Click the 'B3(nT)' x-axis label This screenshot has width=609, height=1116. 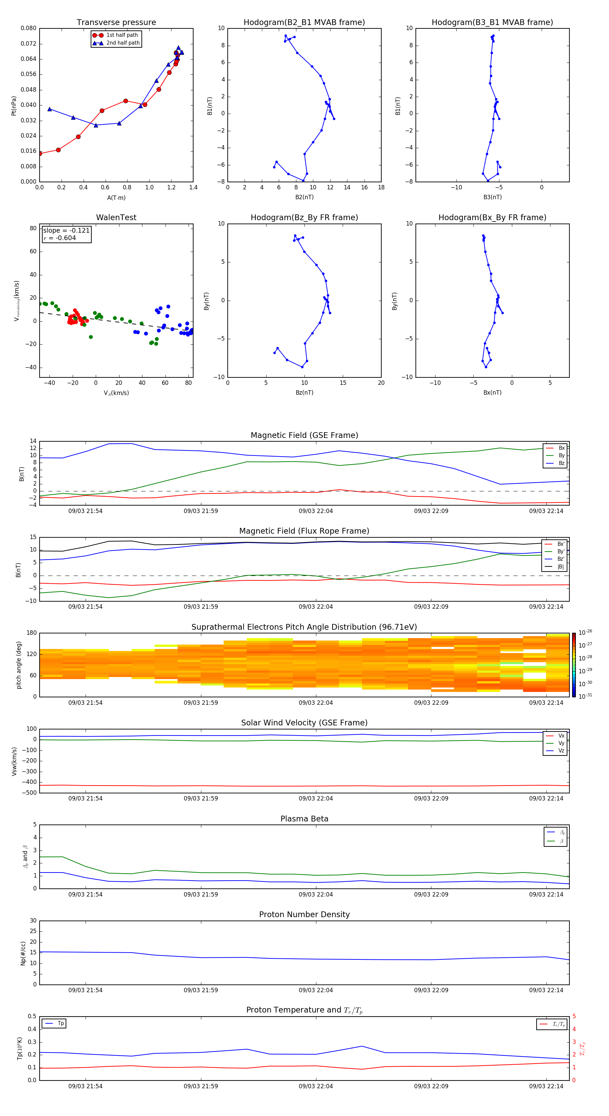[492, 197]
